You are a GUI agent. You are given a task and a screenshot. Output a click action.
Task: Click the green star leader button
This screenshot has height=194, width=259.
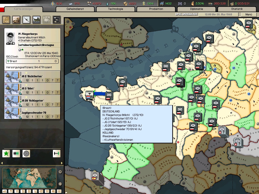(x=6, y=153)
